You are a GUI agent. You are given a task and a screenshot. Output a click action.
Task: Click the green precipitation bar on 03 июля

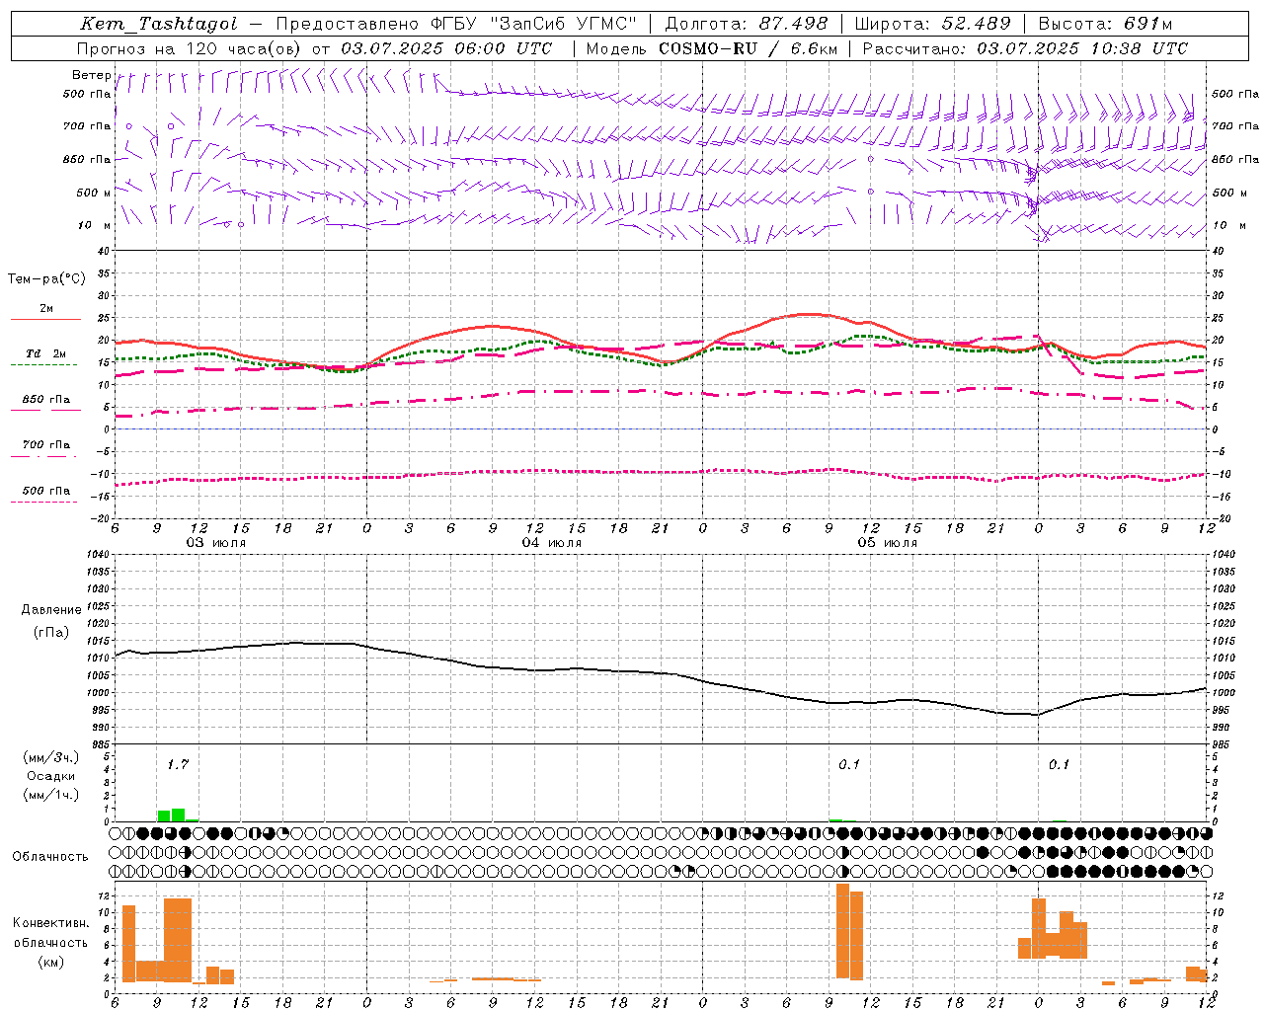coord(178,816)
